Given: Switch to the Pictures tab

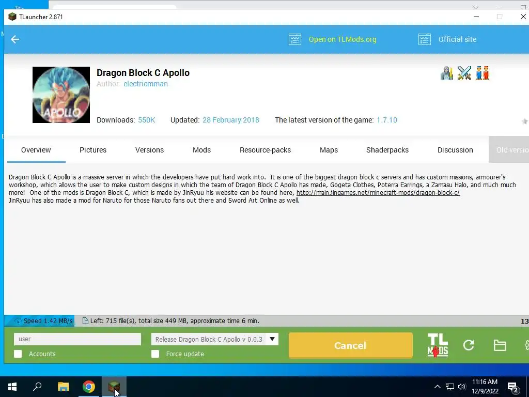Looking at the screenshot, I should (93, 150).
